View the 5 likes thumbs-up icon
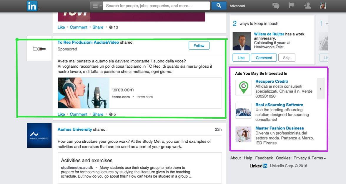Screen dimensions: 346x184 coord(111,114)
